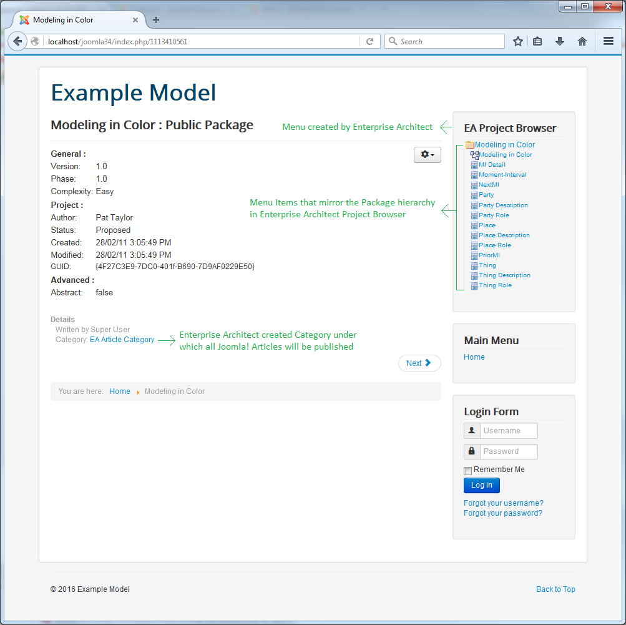The image size is (626, 625).
Task: Click the Next article button
Action: [419, 363]
